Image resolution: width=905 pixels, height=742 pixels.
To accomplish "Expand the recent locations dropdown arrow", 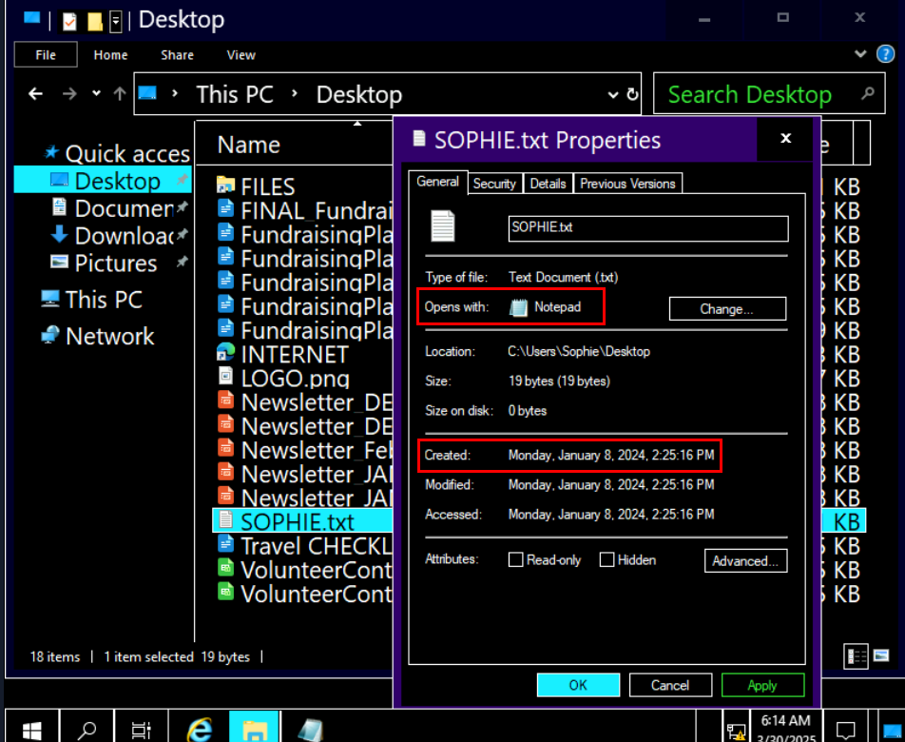I will [96, 94].
